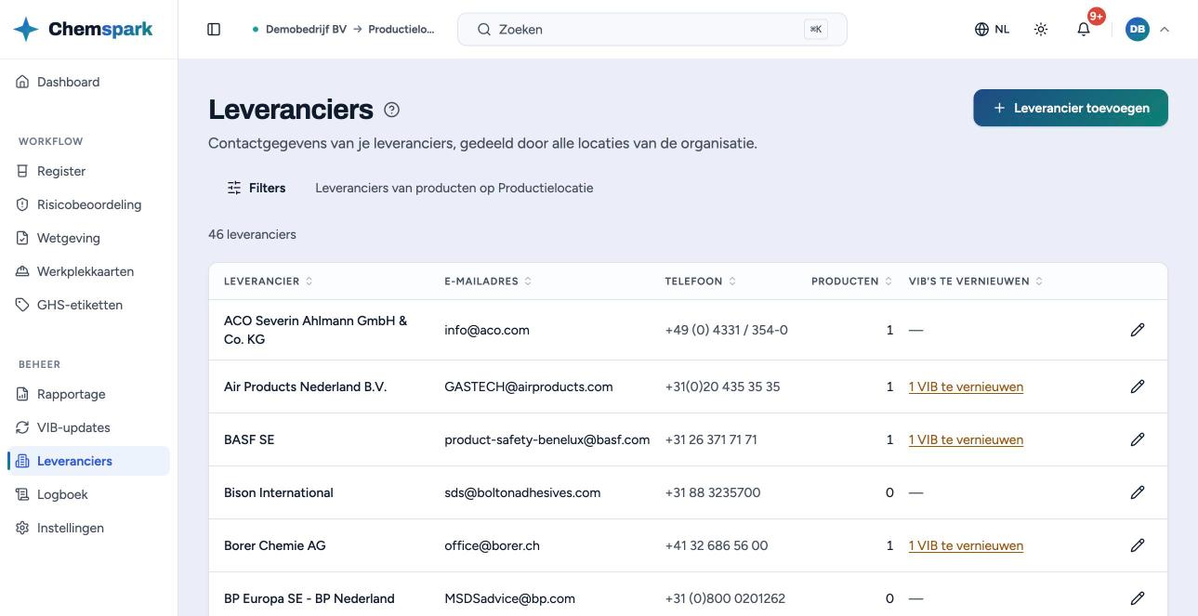Image resolution: width=1198 pixels, height=616 pixels.
Task: Switch light/dark theme via sun icon
Action: [x=1041, y=30]
